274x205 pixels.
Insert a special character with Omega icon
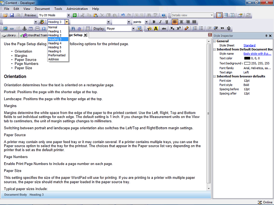coord(44,29)
